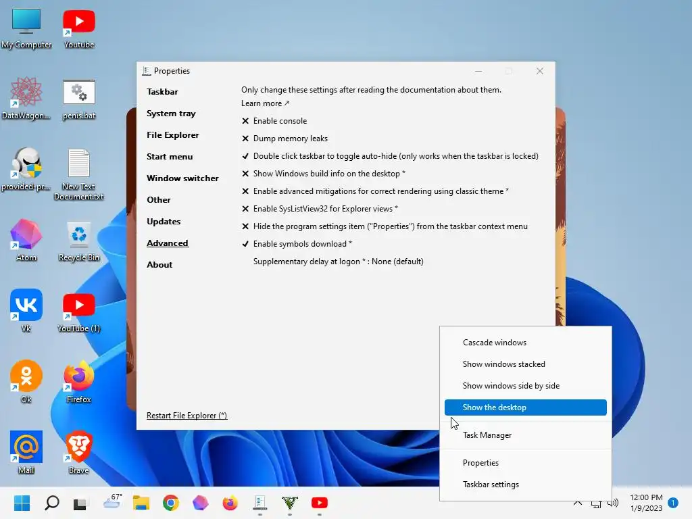Open volume speaker tray icon
The image size is (692, 519).
click(613, 503)
